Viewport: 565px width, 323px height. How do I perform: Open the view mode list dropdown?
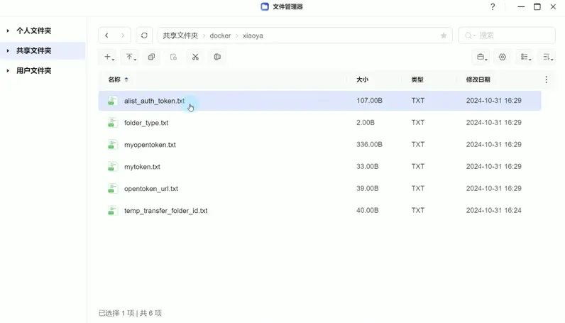(x=525, y=57)
